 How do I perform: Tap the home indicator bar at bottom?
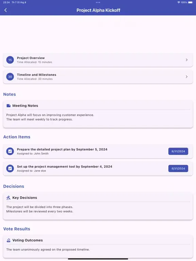pos(98,259)
